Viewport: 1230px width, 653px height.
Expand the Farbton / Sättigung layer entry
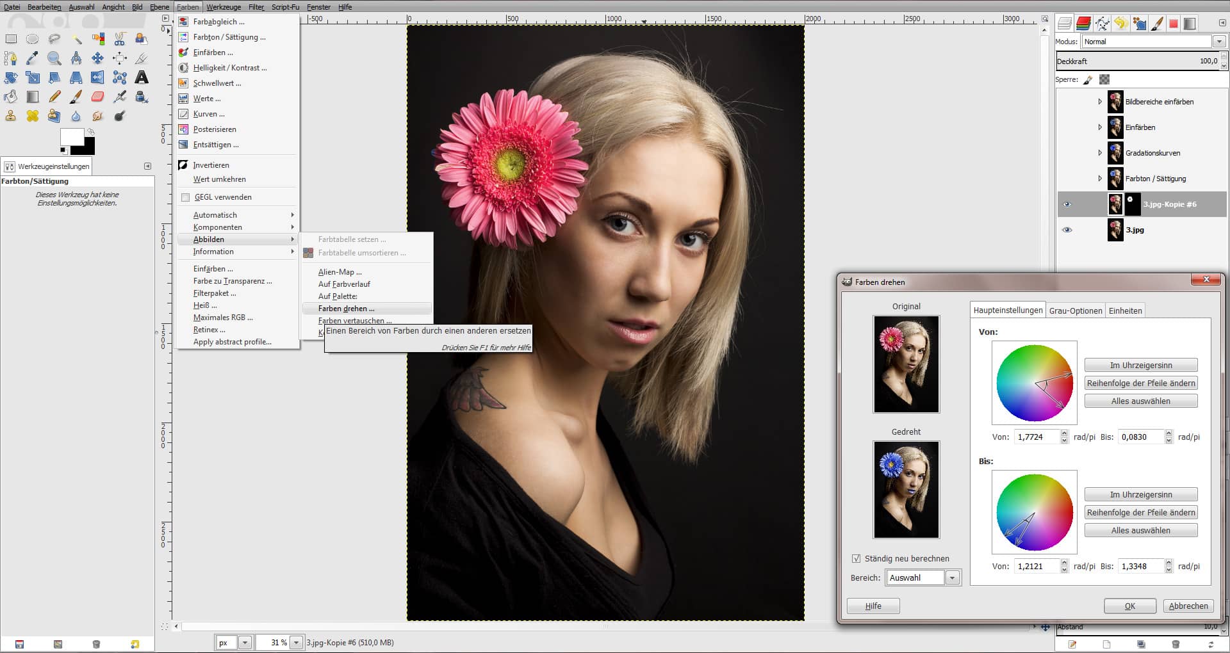pyautogui.click(x=1101, y=179)
